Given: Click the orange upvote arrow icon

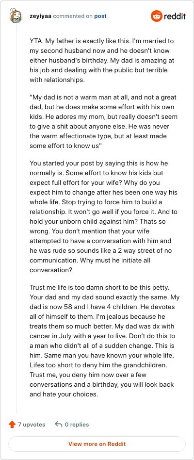Looking at the screenshot, I should 12,424.
